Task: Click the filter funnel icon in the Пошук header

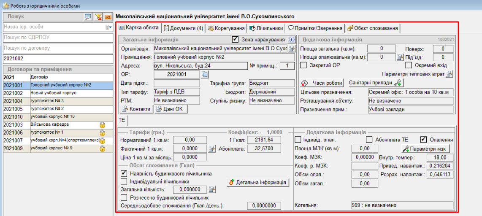Action: click(x=98, y=16)
